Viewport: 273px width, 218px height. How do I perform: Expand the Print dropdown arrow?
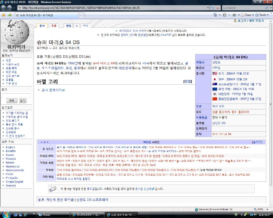coord(239,15)
